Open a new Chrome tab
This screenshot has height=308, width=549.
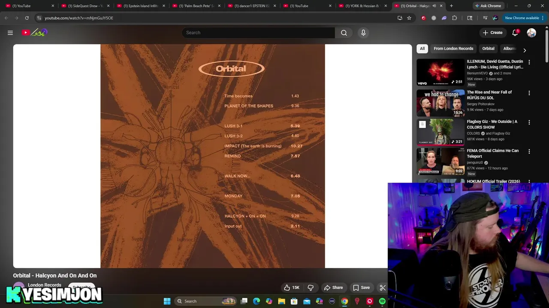click(x=451, y=6)
